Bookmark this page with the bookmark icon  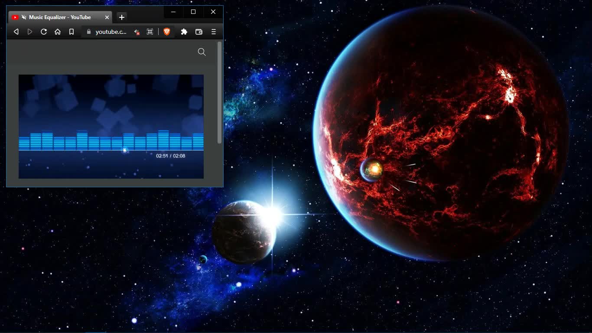click(x=72, y=32)
